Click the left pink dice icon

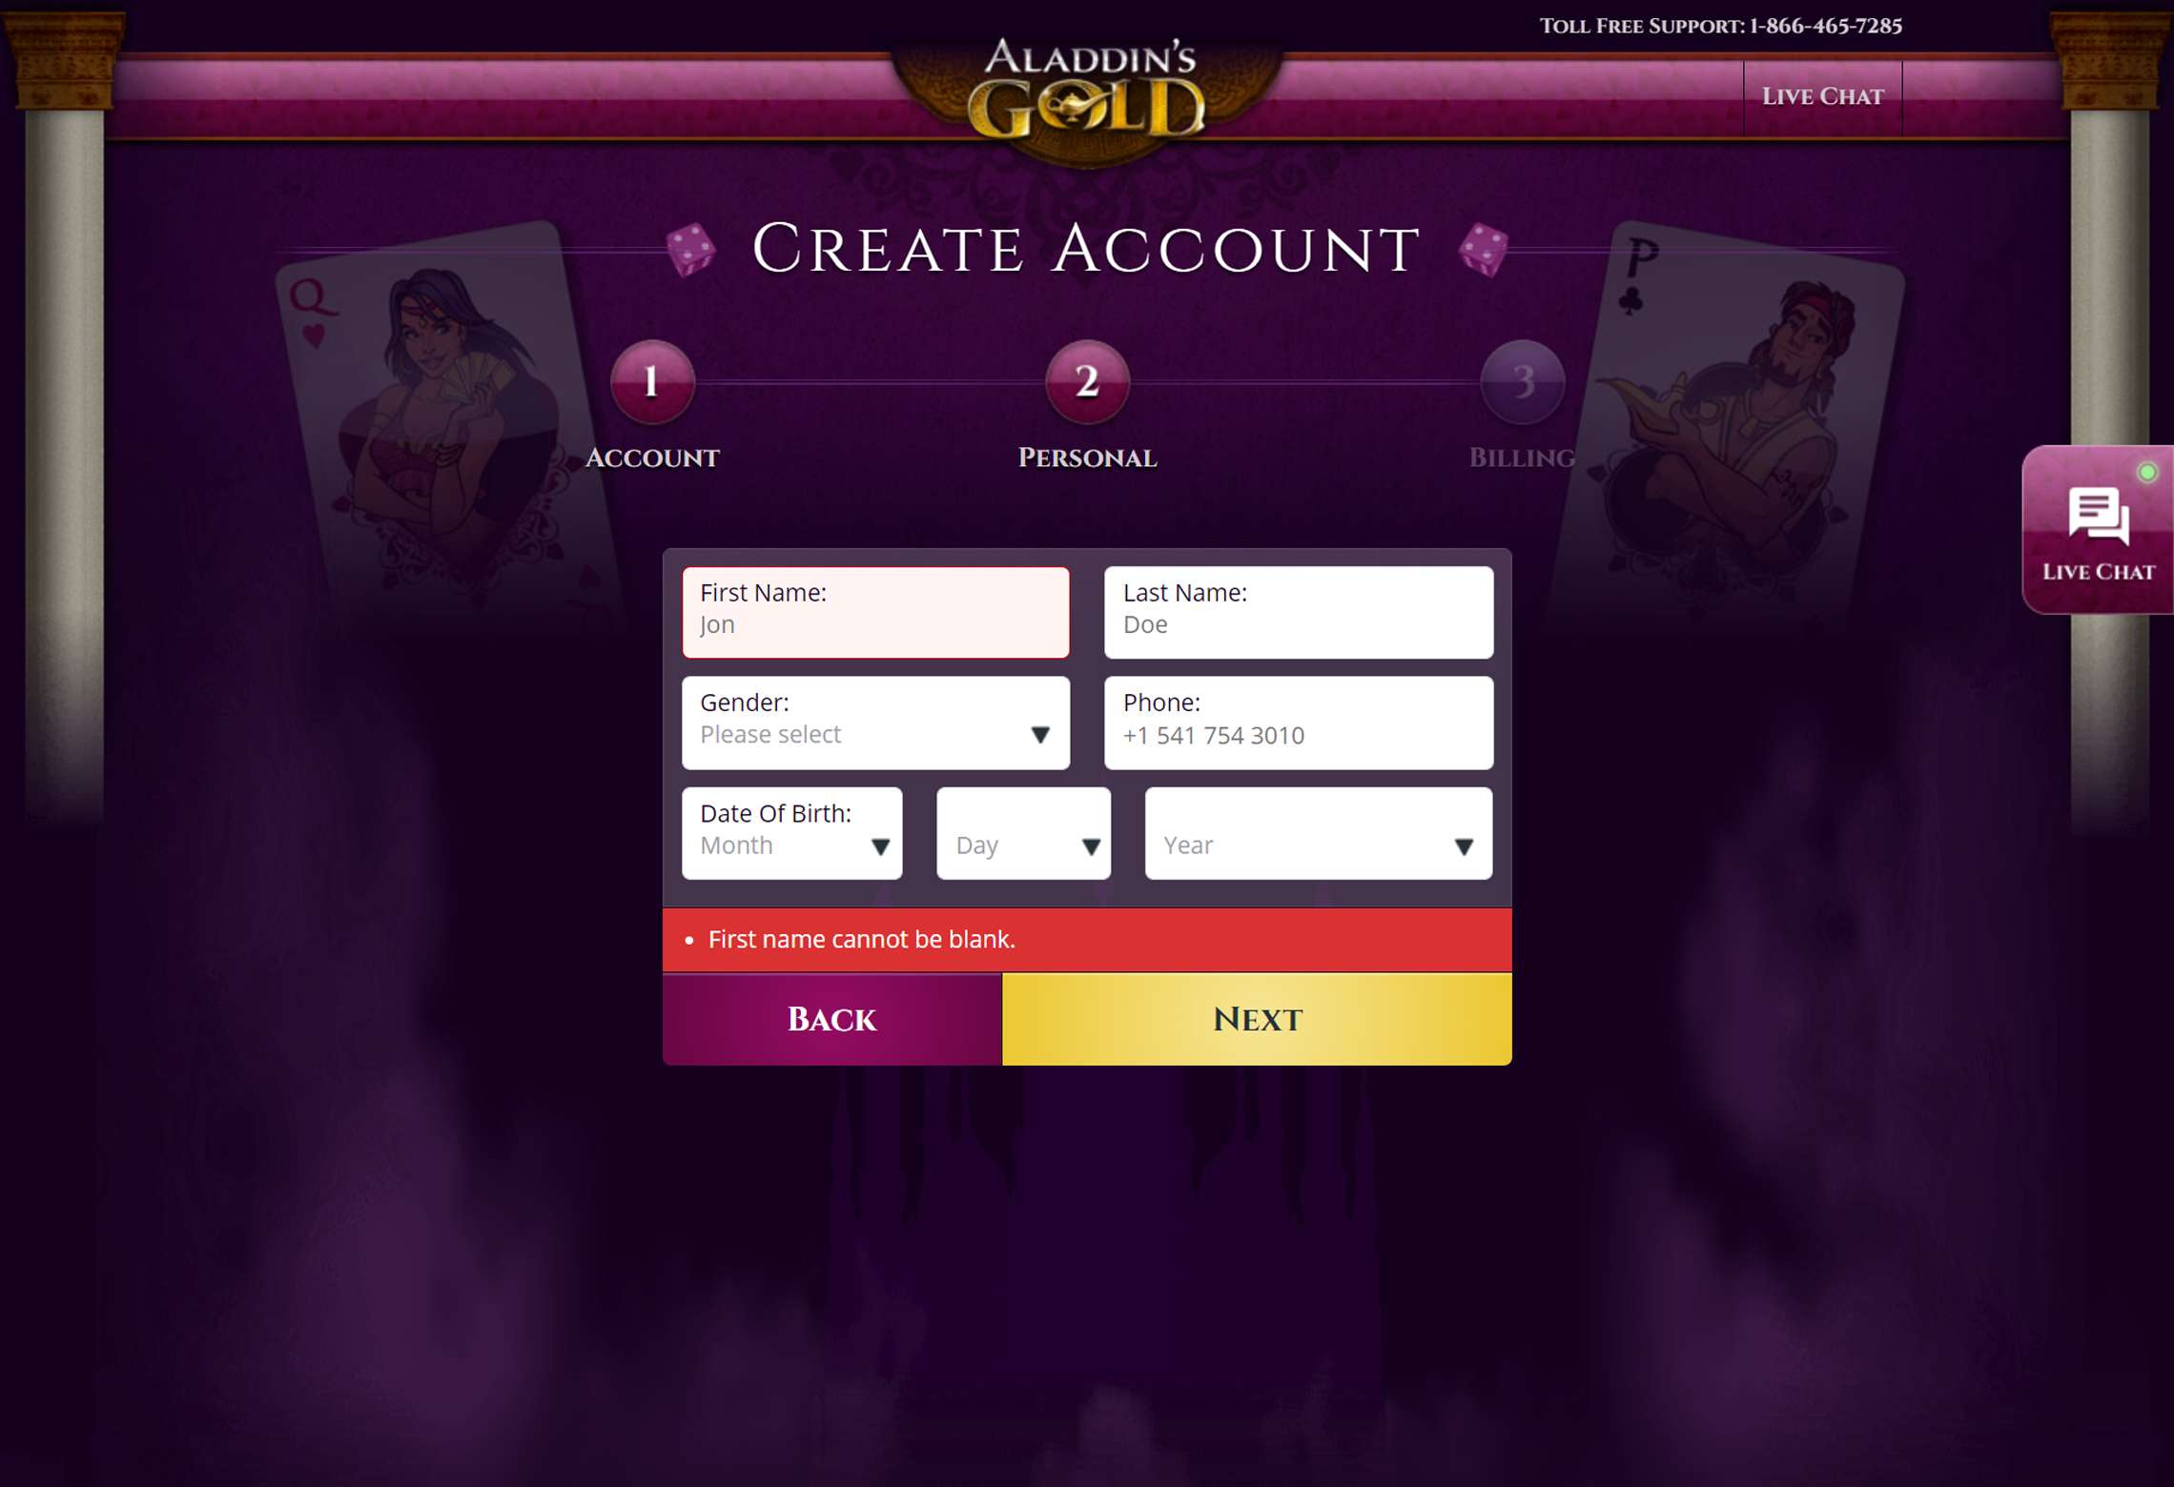tap(691, 249)
